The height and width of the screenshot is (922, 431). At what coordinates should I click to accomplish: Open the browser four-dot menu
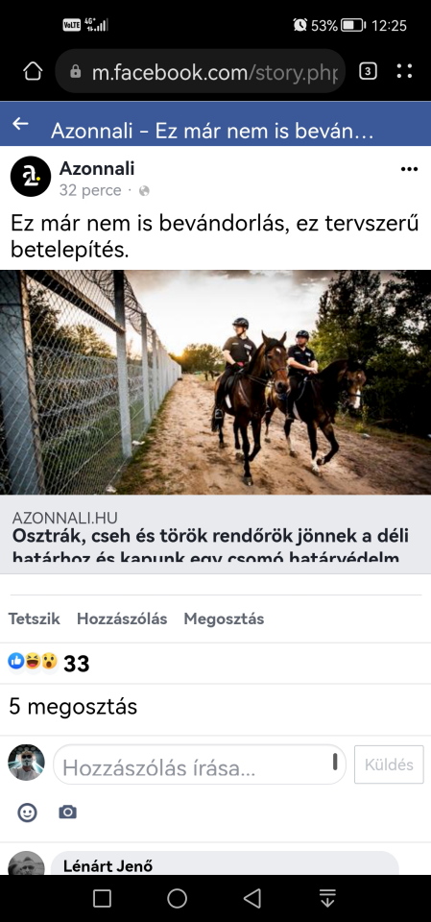pyautogui.click(x=404, y=72)
